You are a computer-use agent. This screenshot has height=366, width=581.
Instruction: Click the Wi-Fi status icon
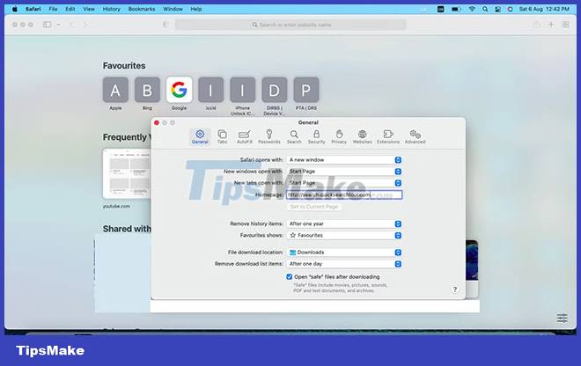pyautogui.click(x=472, y=9)
